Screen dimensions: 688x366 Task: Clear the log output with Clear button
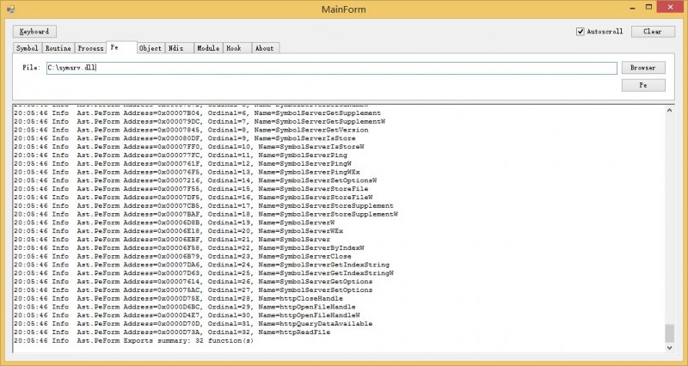[653, 32]
